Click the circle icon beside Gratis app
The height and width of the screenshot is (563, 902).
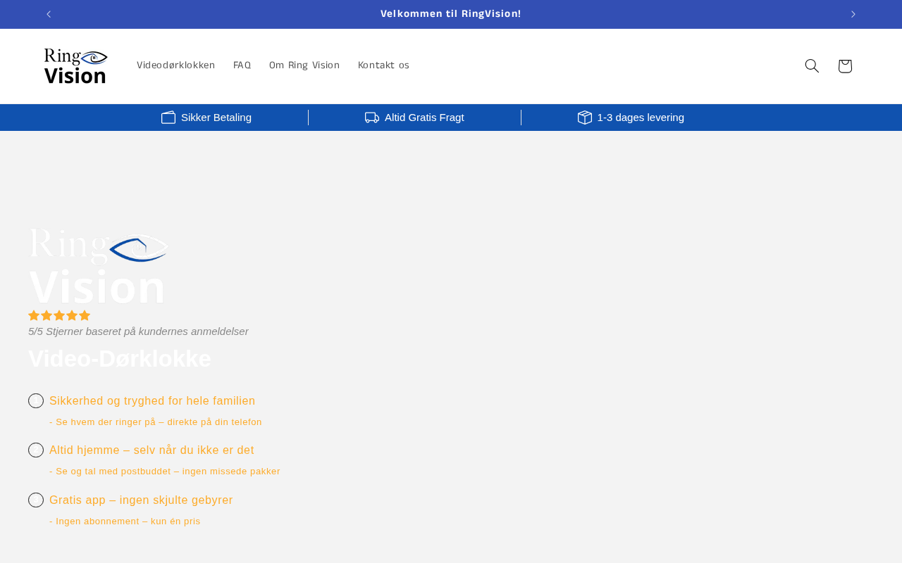(x=36, y=500)
